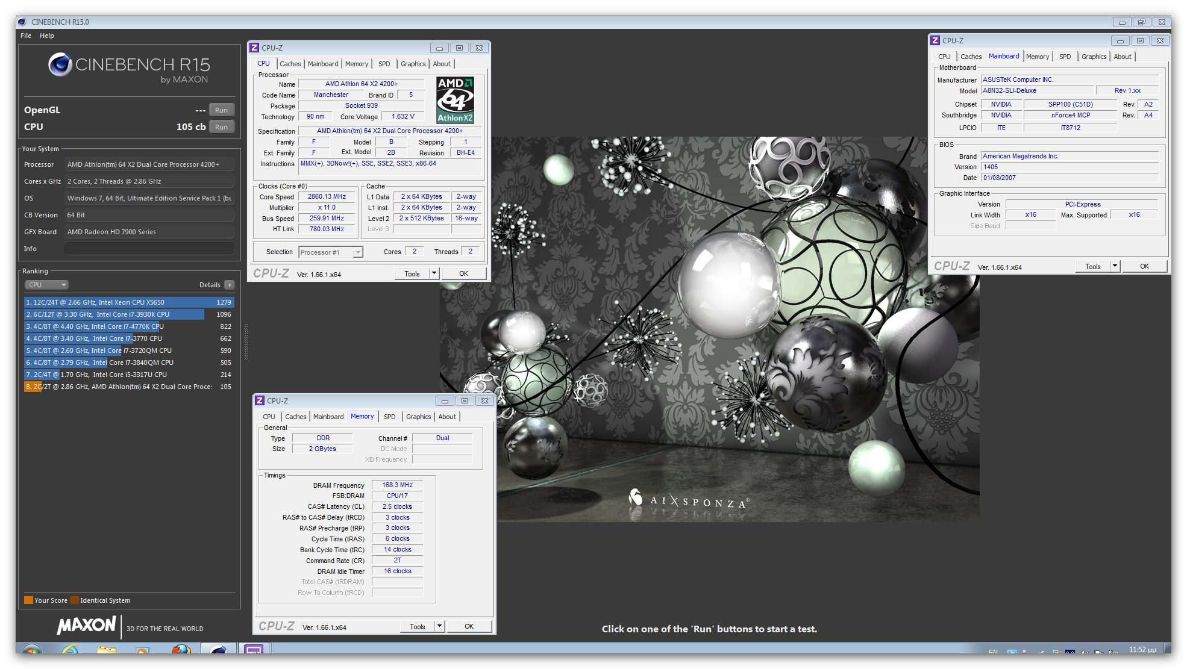Select ranking row Intel Core i5-3317U
Image resolution: width=1187 pixels, height=669 pixels.
click(x=129, y=375)
